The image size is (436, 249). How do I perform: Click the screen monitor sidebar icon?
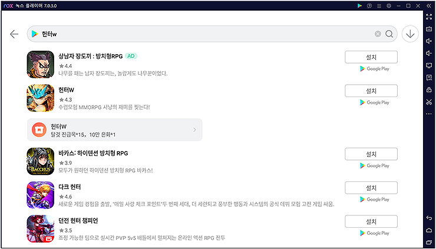coord(429,65)
